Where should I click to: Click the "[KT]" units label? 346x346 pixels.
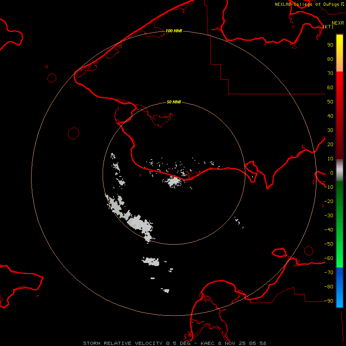coord(328,27)
